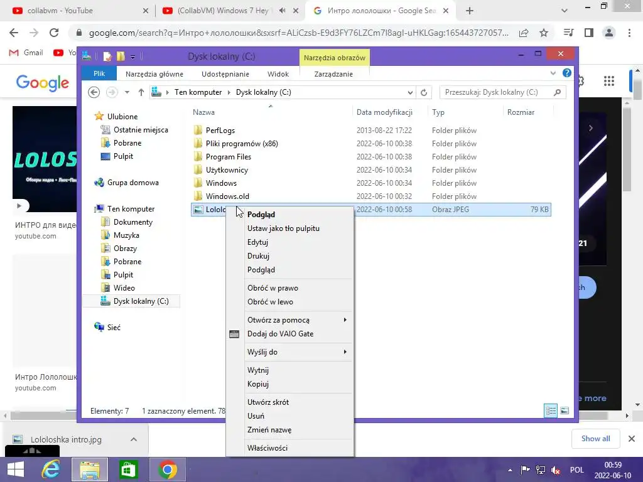Open Google apps grid icon
643x482 pixels.
(609, 81)
